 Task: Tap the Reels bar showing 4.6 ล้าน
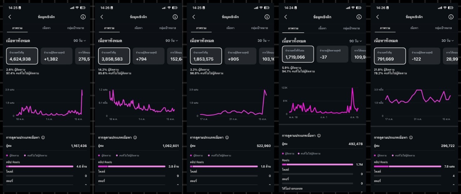(x=40, y=166)
